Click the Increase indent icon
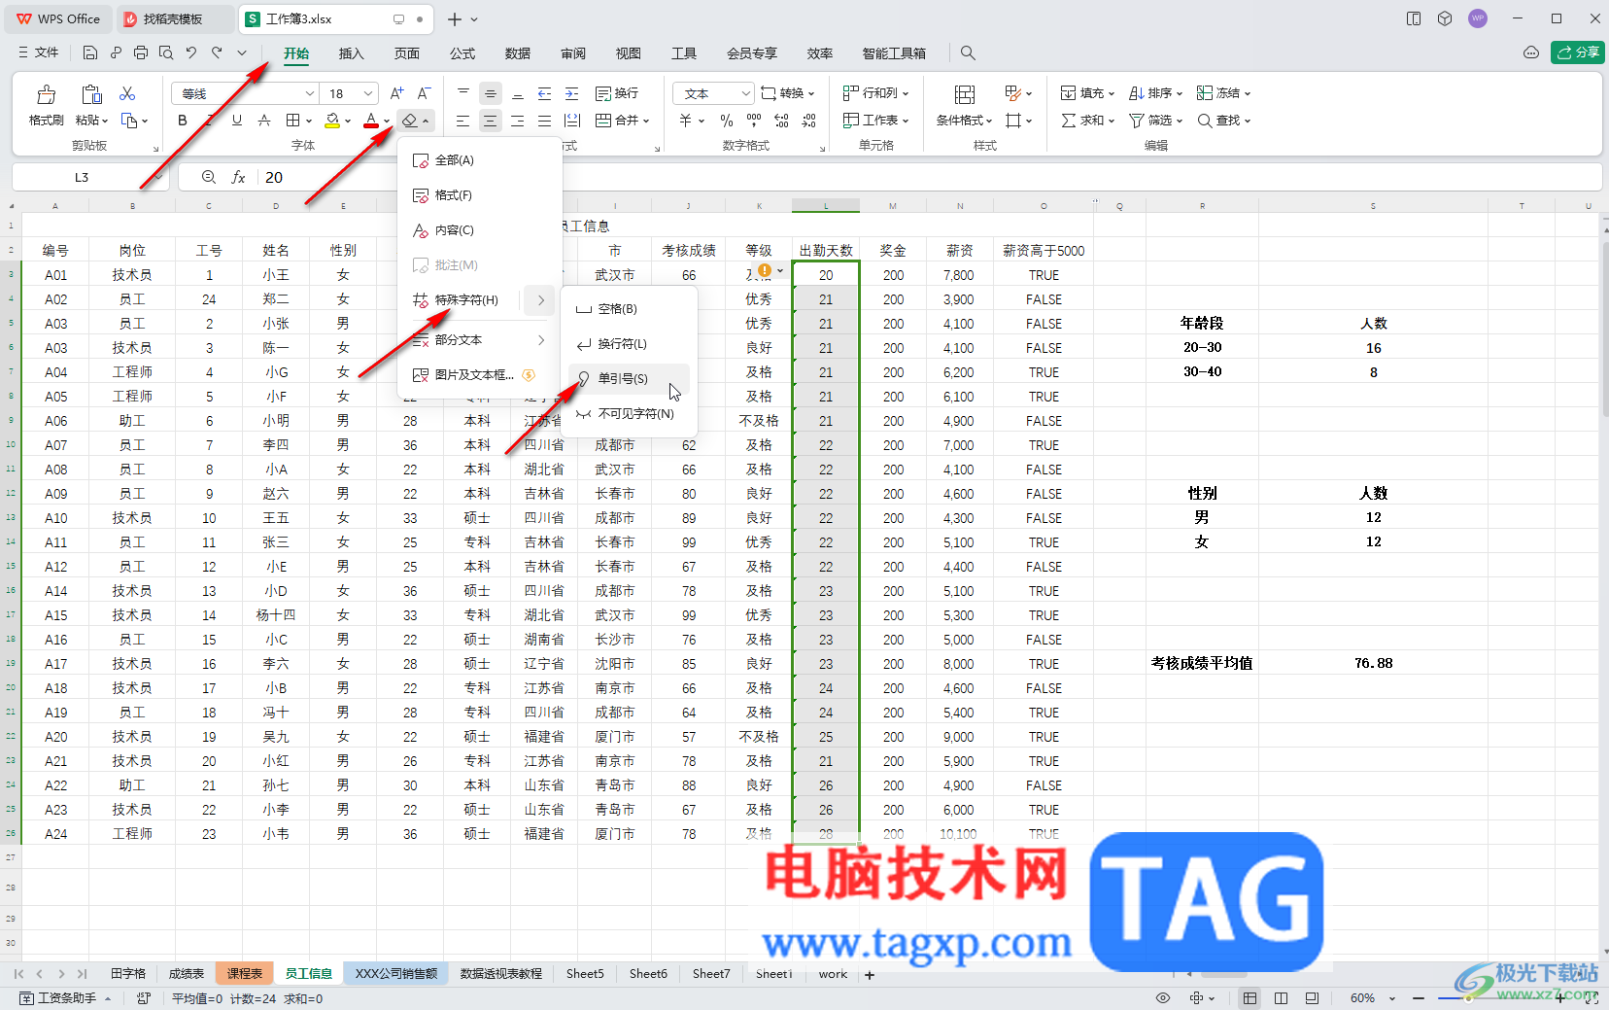Screen dimensions: 1609x1010 [572, 93]
